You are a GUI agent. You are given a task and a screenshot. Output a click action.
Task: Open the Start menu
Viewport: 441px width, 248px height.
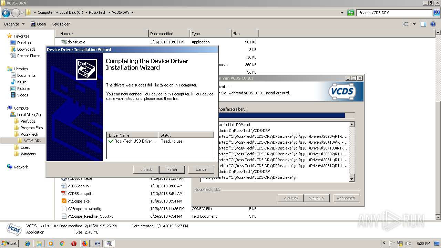click(x=10, y=243)
